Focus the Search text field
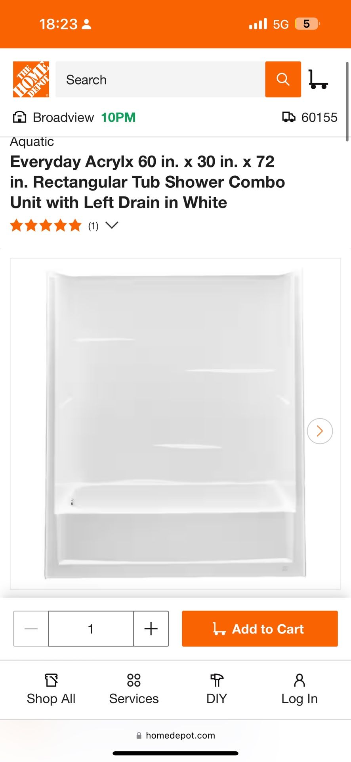Viewport: 351px width, 762px height. click(x=160, y=79)
